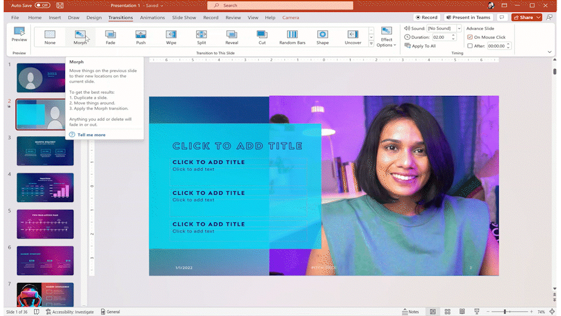Choose the Random Bars transition

point(292,37)
